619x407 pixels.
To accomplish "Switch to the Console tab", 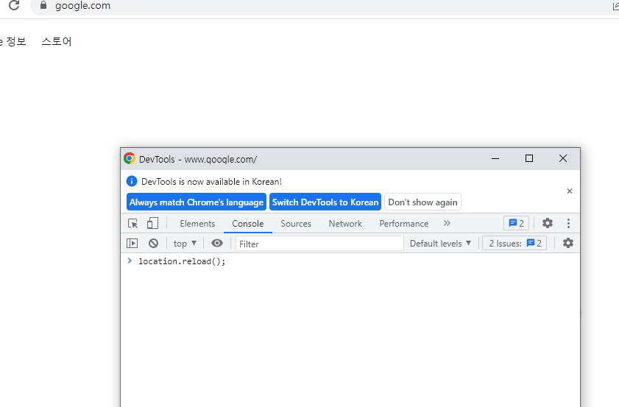I will [247, 224].
